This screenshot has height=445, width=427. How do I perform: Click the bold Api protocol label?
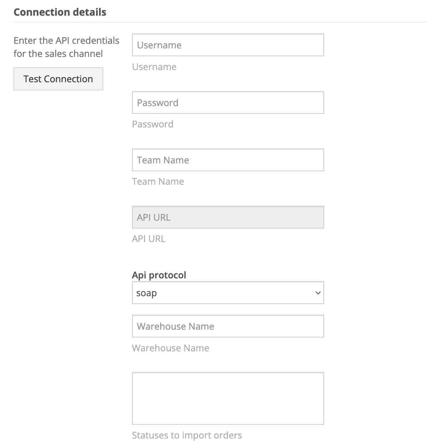pos(159,275)
